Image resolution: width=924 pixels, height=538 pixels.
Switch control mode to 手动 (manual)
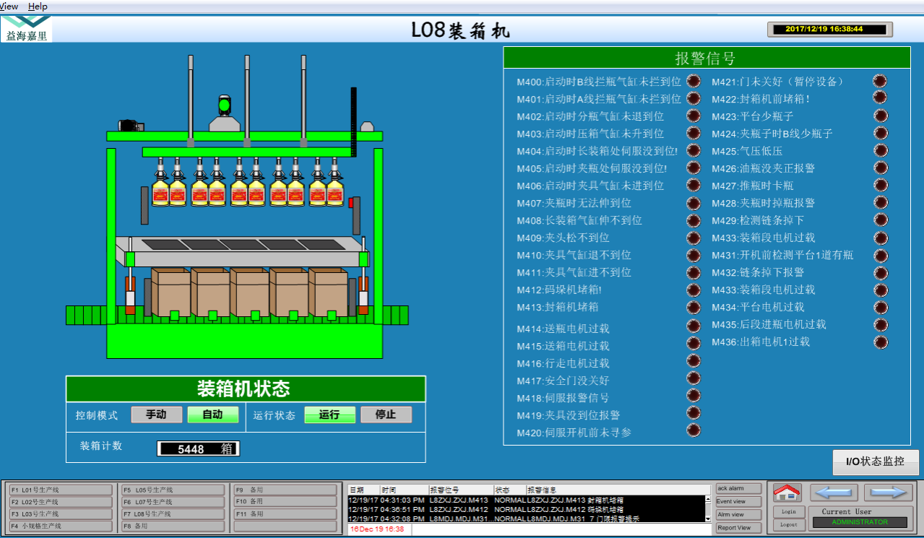(x=156, y=415)
